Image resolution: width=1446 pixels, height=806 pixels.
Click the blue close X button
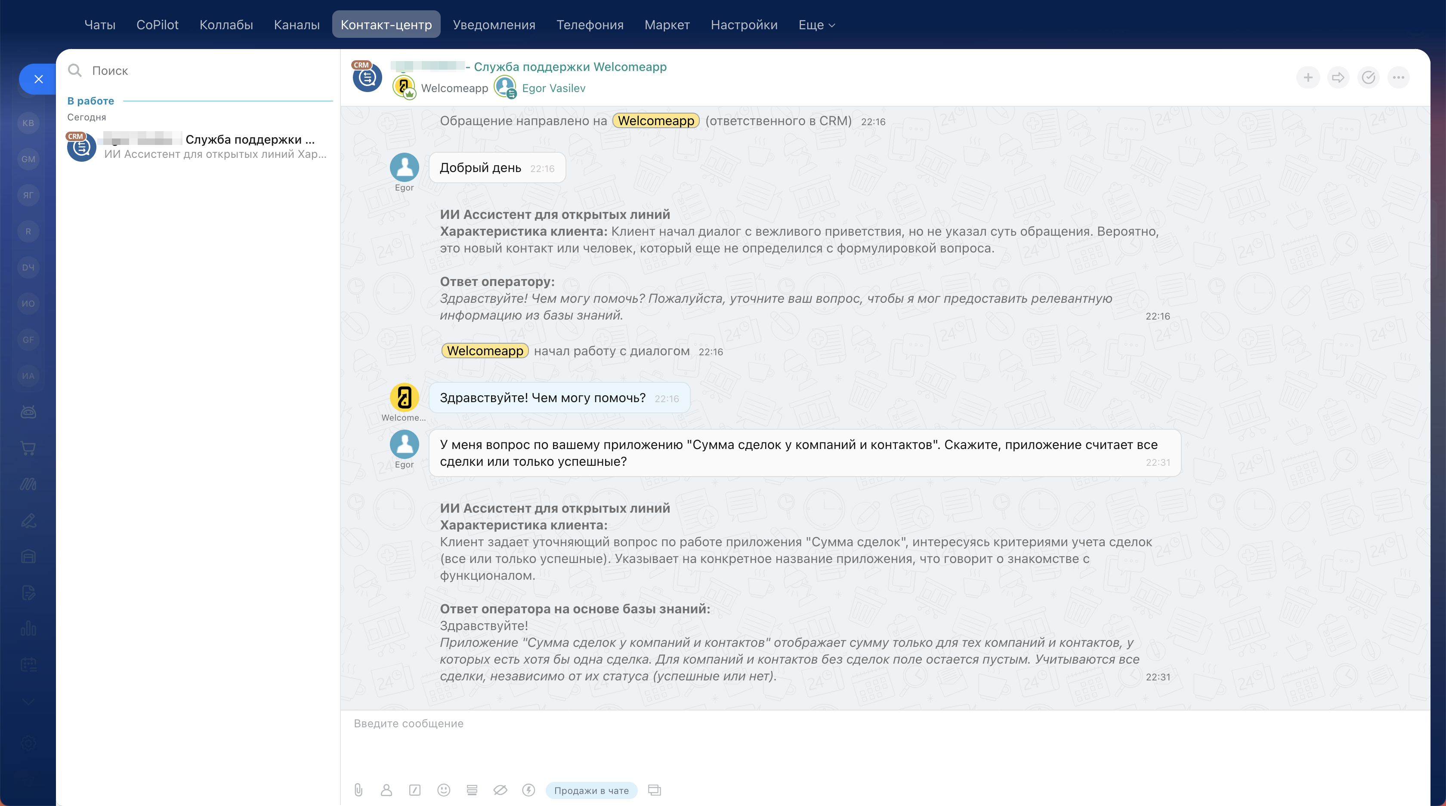[38, 79]
